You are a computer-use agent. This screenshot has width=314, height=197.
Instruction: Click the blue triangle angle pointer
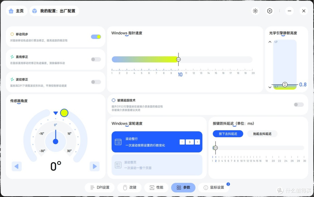coord(56,113)
